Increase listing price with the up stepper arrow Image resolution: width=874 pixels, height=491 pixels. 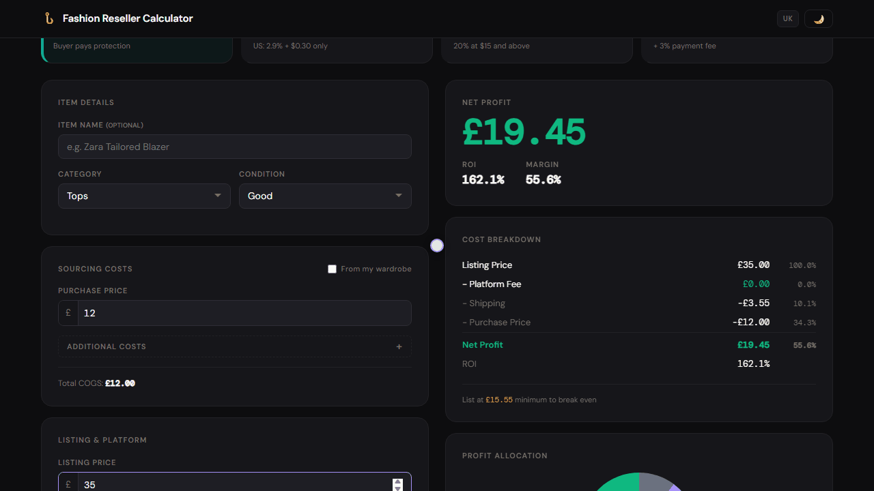(397, 481)
